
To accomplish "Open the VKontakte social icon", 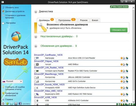I will pos(16,103).
